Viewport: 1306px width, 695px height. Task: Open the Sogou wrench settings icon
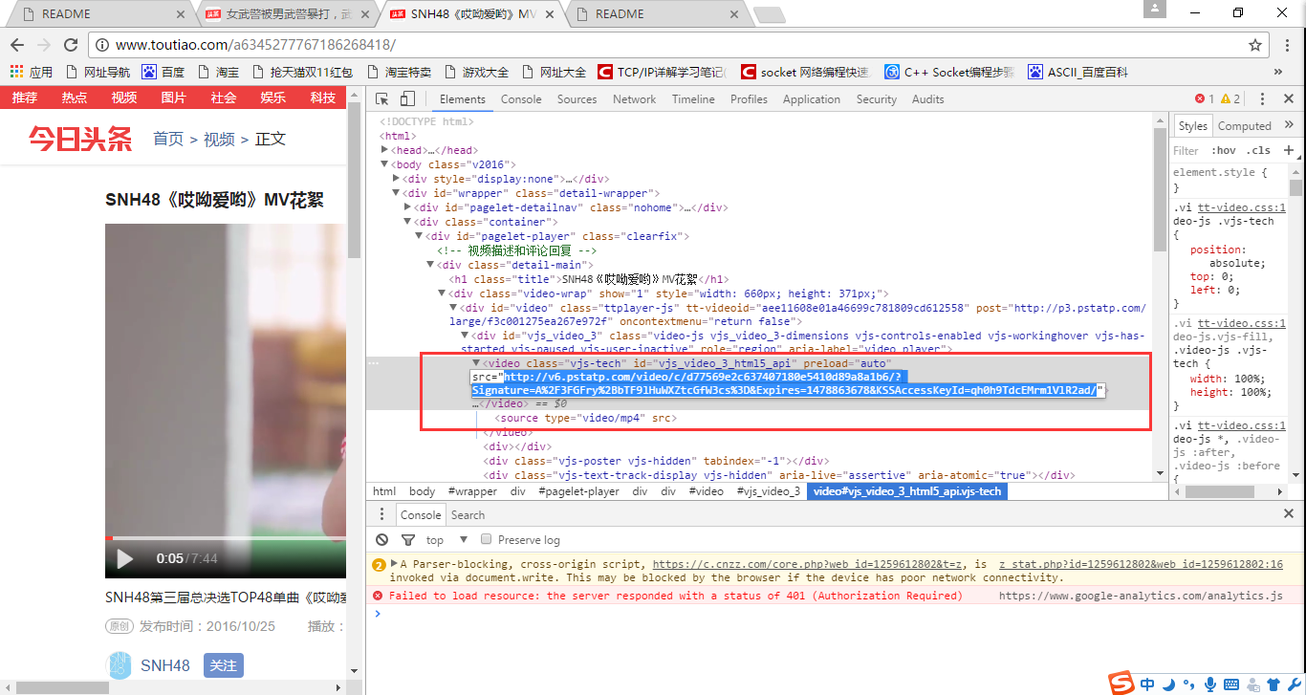(1294, 684)
